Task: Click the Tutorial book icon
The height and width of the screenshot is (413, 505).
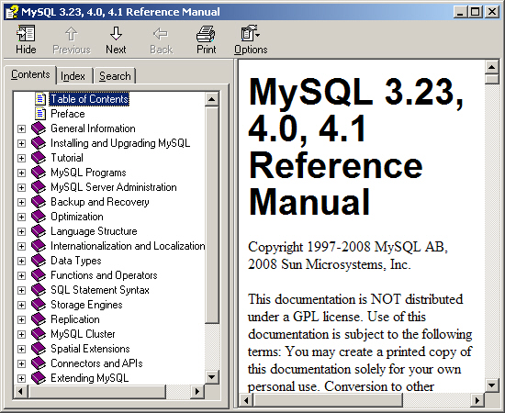Action: pos(39,158)
